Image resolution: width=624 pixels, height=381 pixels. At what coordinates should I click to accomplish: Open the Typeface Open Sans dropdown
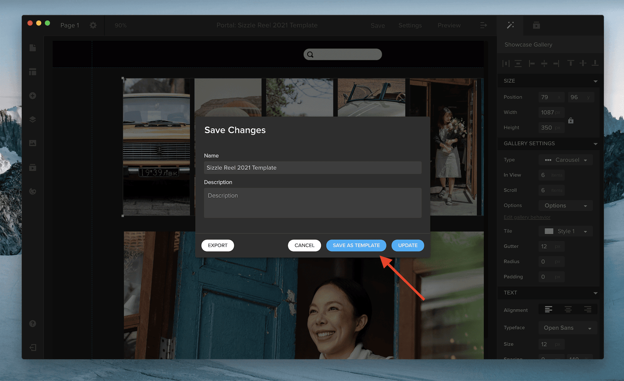(x=567, y=328)
